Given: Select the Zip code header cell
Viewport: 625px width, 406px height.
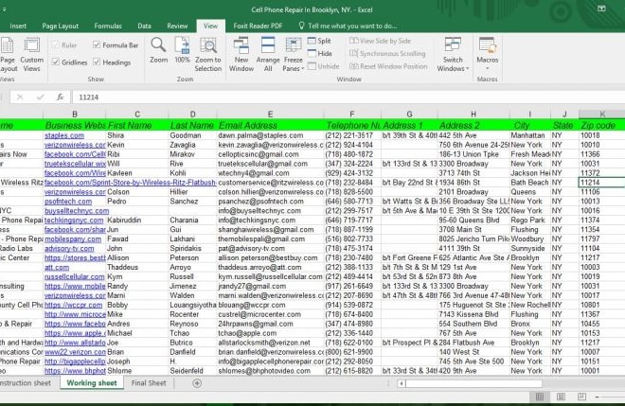Looking at the screenshot, I should 602,125.
